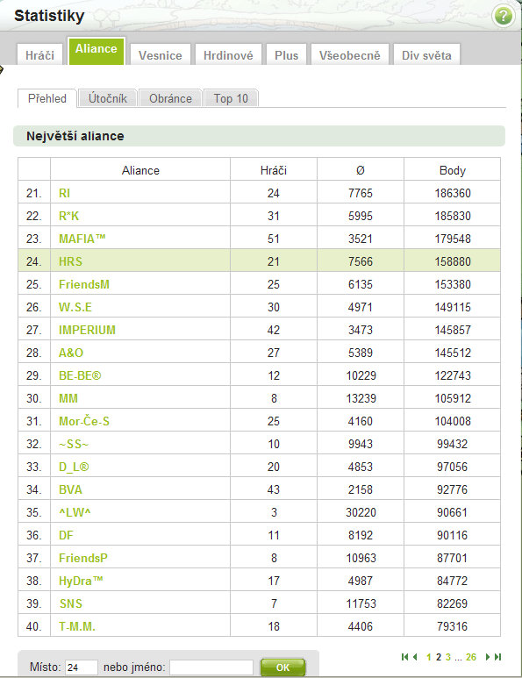Open the Hrdinové tab
Screen dimensions: 522x678
[x=228, y=55]
